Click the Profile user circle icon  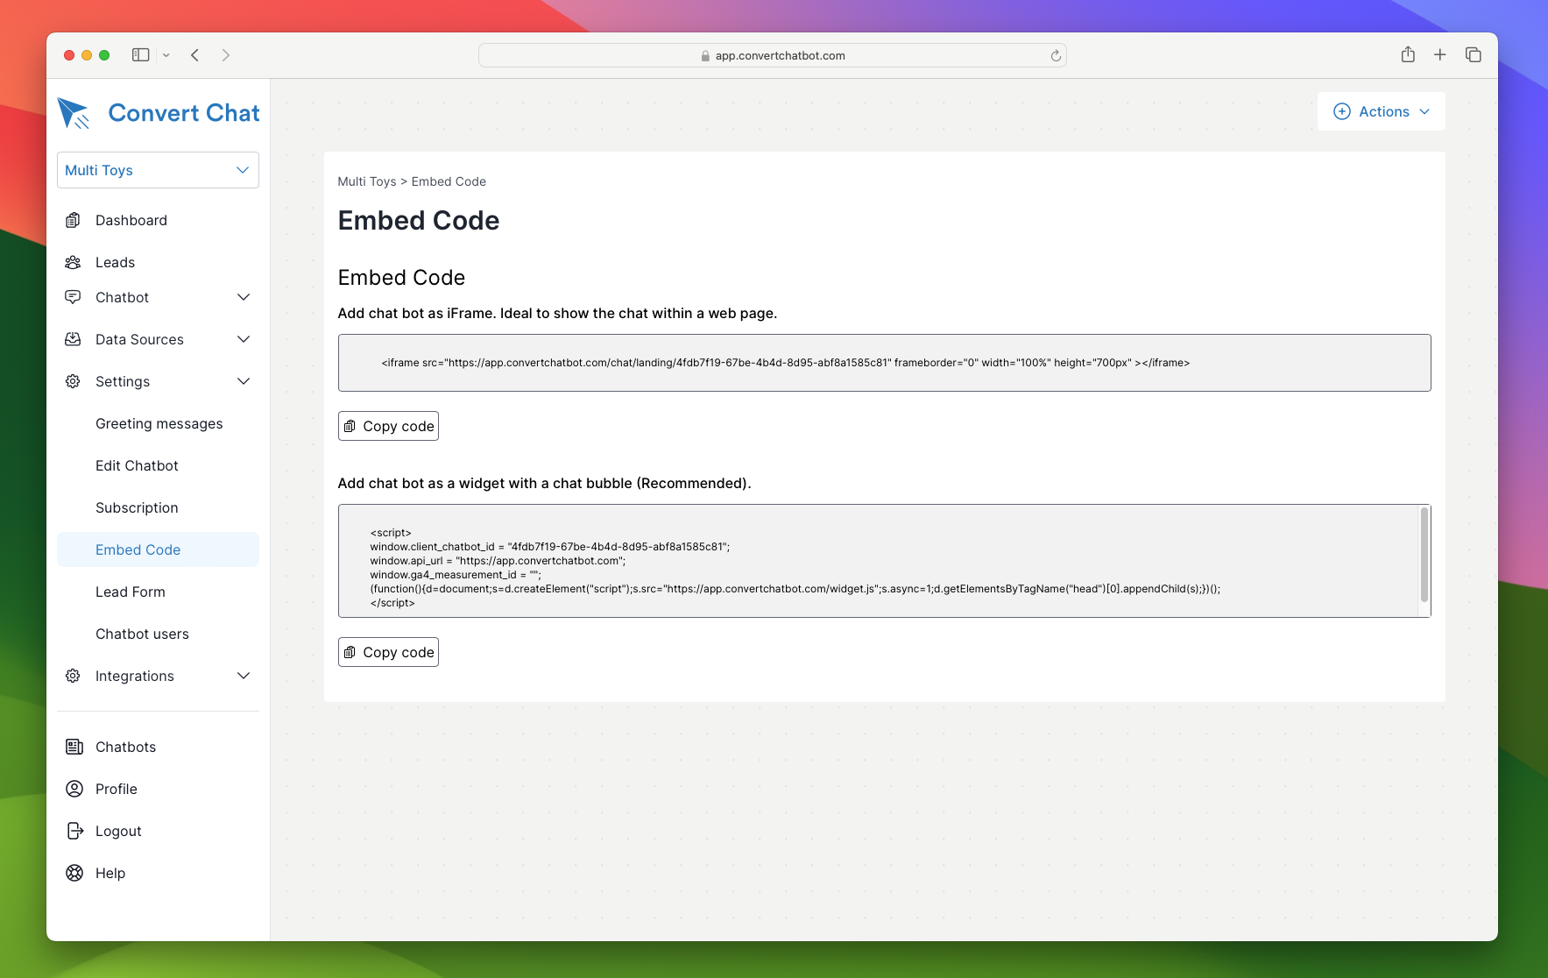coord(74,789)
